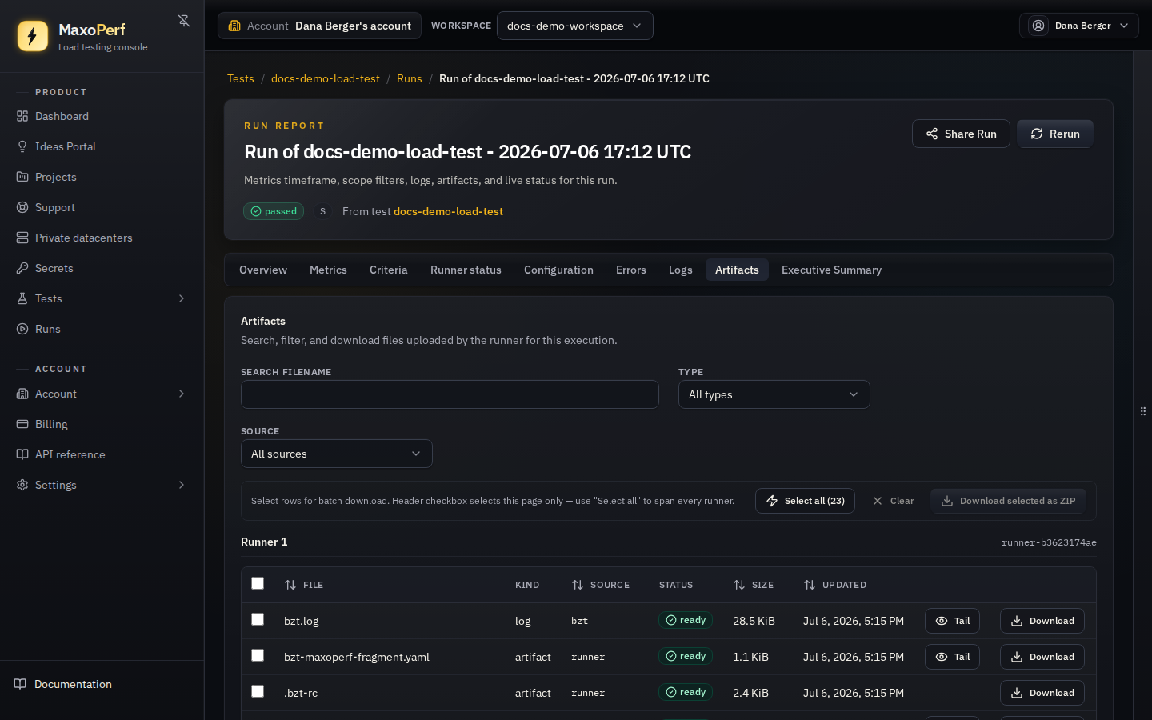
Task: Tail the bzt-maxoperf-fragment.yaml file
Action: [x=952, y=657]
